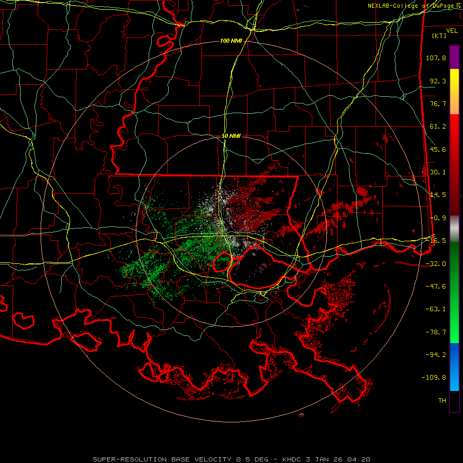463x463 pixels.
Task: Click the -109.8 velocity scale value
Action: click(434, 378)
